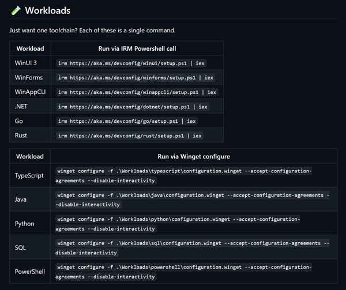Click the .NET dotnet setup command
The height and width of the screenshot is (290, 346).
pyautogui.click(x=133, y=107)
